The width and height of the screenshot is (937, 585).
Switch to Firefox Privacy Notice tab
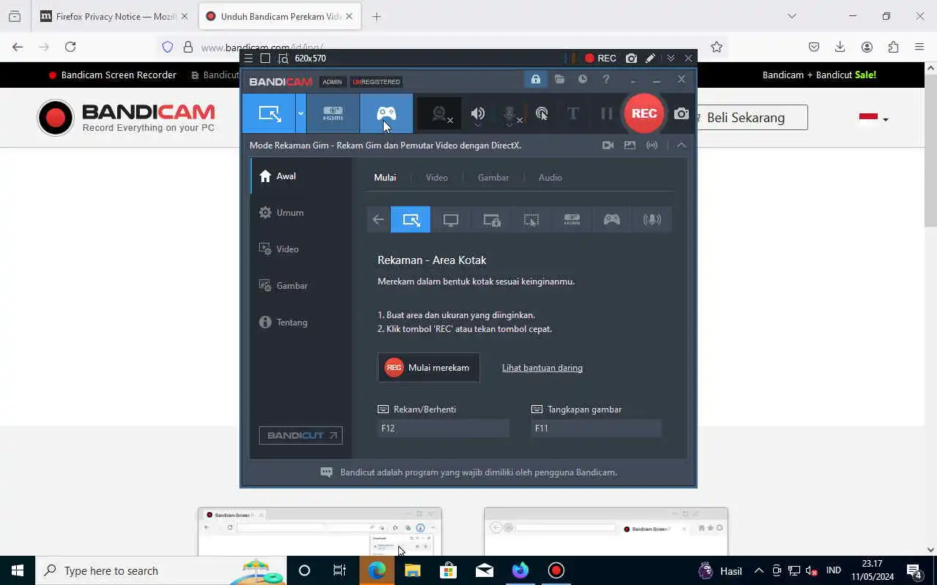coord(113,16)
